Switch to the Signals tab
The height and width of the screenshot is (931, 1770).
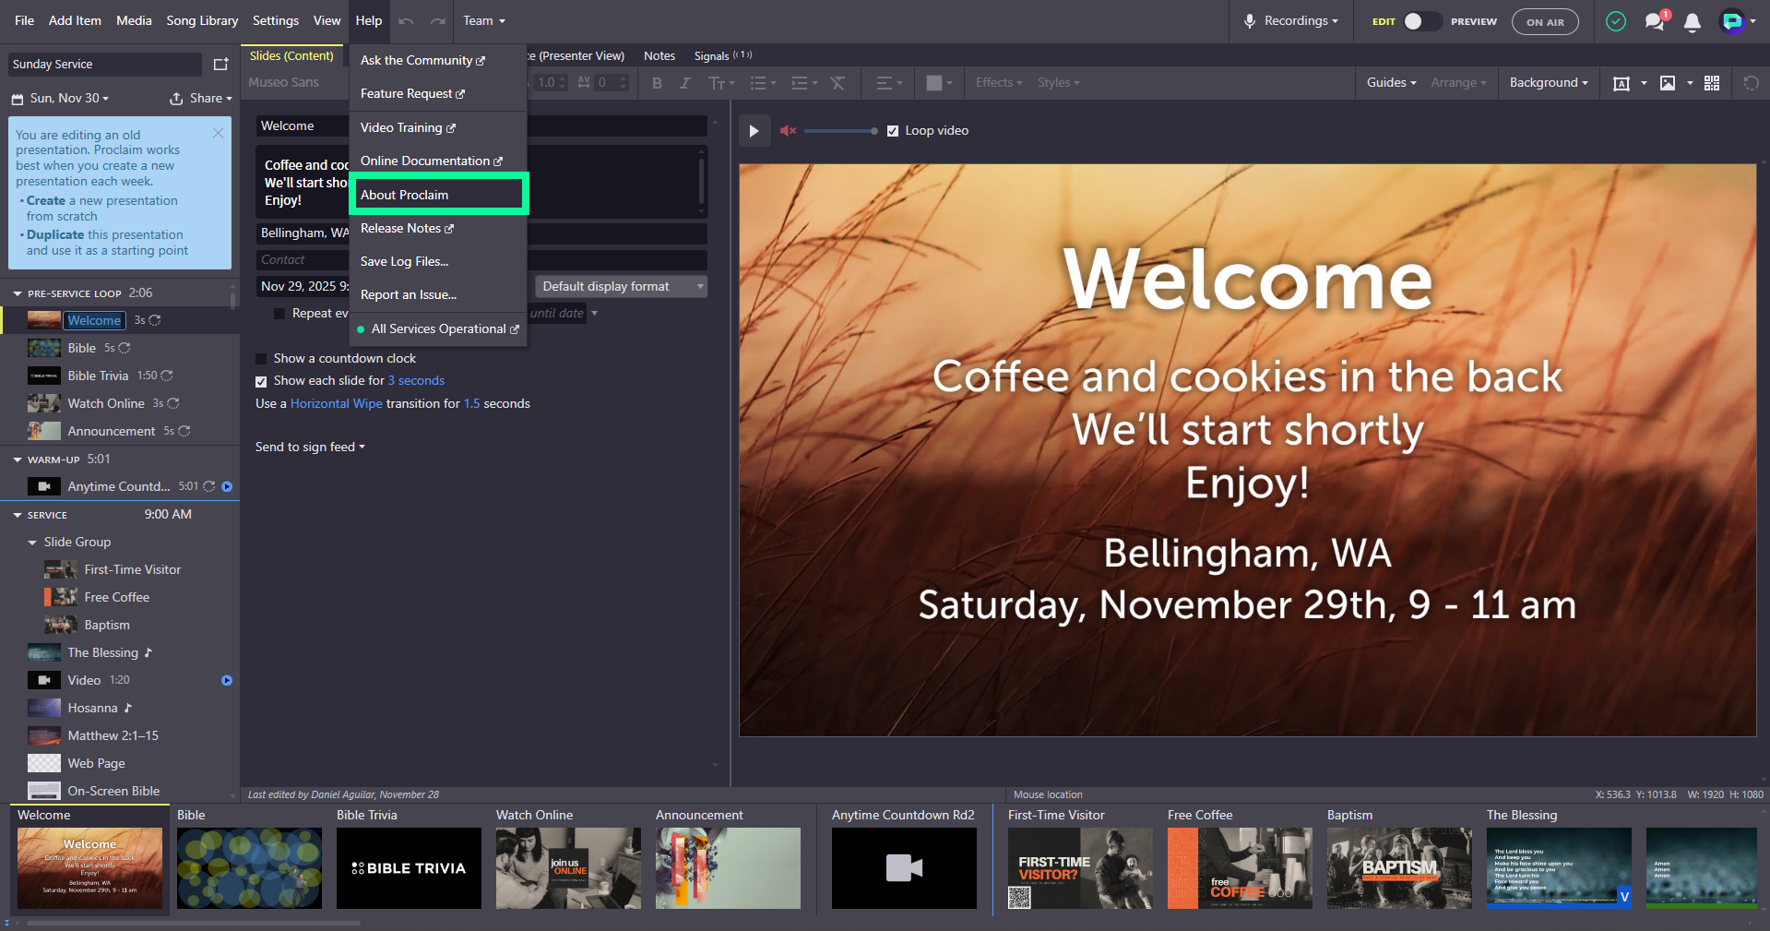pyautogui.click(x=722, y=56)
